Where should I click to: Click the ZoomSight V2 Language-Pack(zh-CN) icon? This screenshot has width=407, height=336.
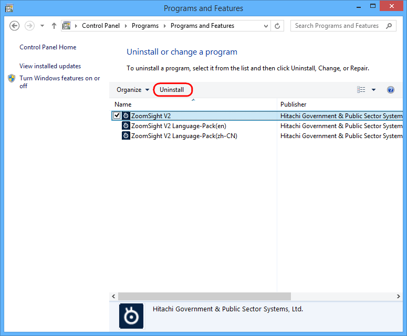[126, 135]
